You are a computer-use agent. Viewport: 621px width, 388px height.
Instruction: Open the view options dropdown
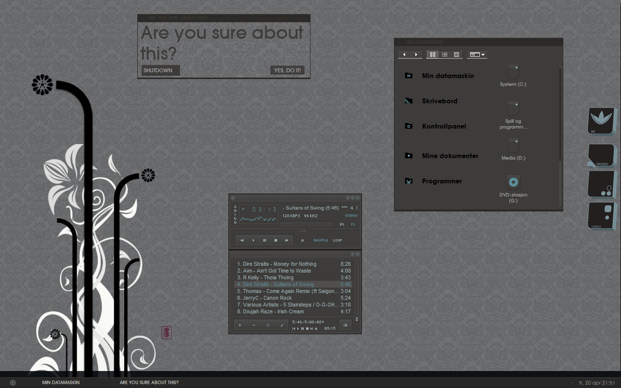477,55
